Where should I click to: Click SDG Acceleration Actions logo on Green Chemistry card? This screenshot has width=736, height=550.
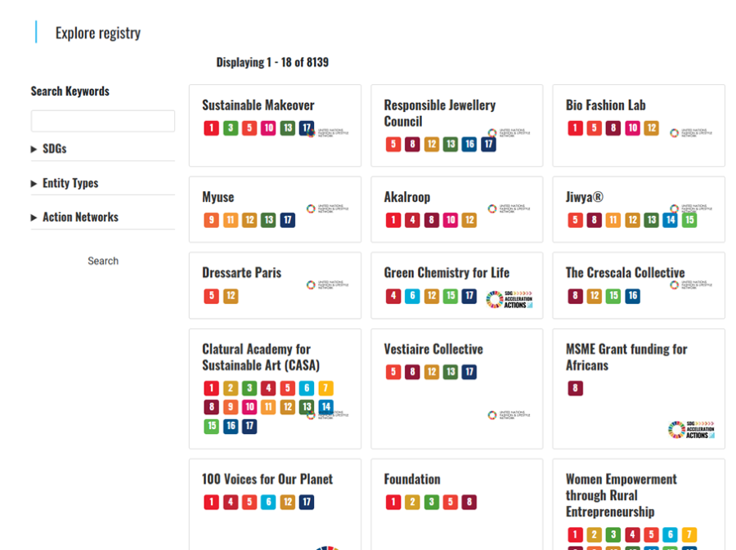pyautogui.click(x=509, y=299)
